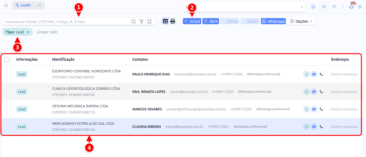Screen dimensions: 366x157
Task: Open the notifications bell
Action: (313, 7)
